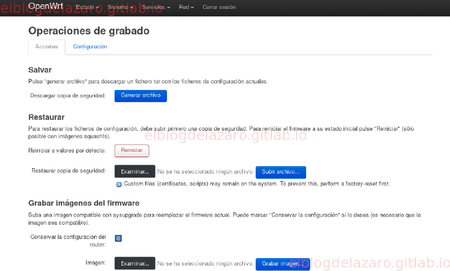This screenshot has width=450, height=271.
Task: Click Cerrar sesión to log out
Action: (219, 7)
